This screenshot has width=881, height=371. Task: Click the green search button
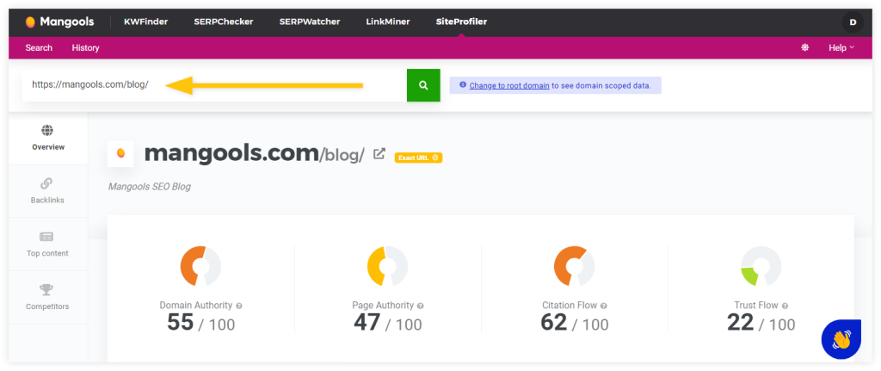(x=423, y=85)
